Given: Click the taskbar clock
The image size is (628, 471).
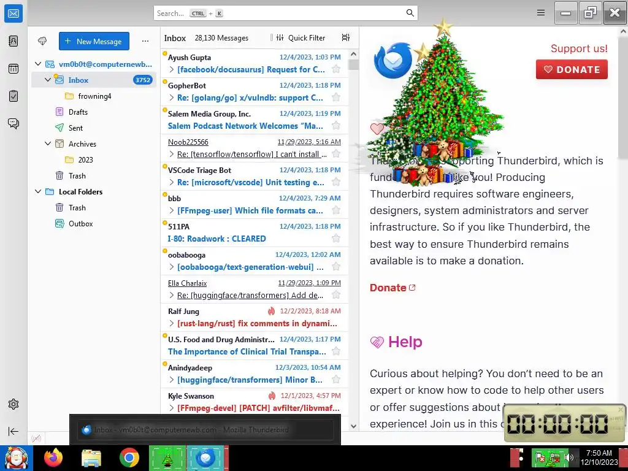Looking at the screenshot, I should point(599,458).
